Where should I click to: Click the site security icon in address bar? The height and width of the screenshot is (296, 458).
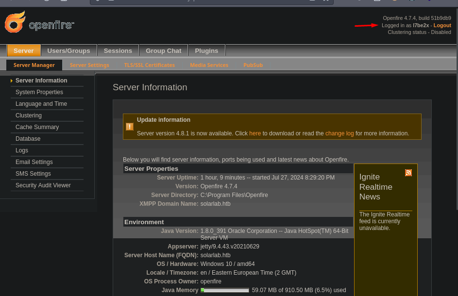[x=98, y=2]
